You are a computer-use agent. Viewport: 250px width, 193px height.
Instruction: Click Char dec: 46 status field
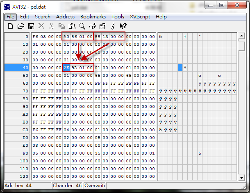[67, 186]
